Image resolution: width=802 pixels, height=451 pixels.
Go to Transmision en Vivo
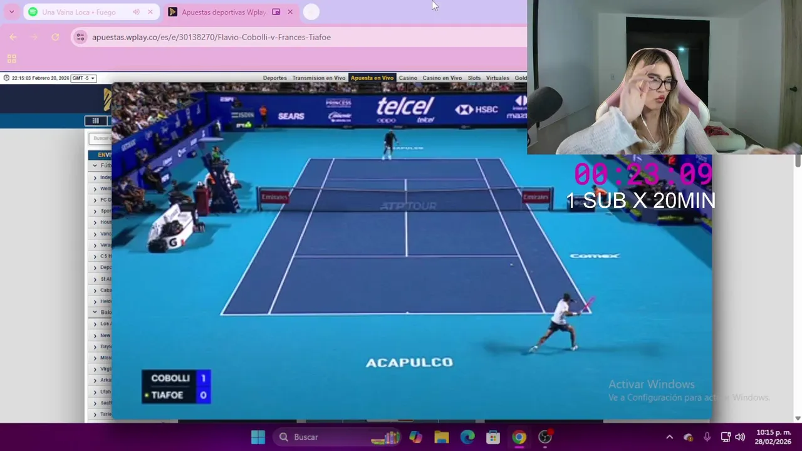coord(318,78)
